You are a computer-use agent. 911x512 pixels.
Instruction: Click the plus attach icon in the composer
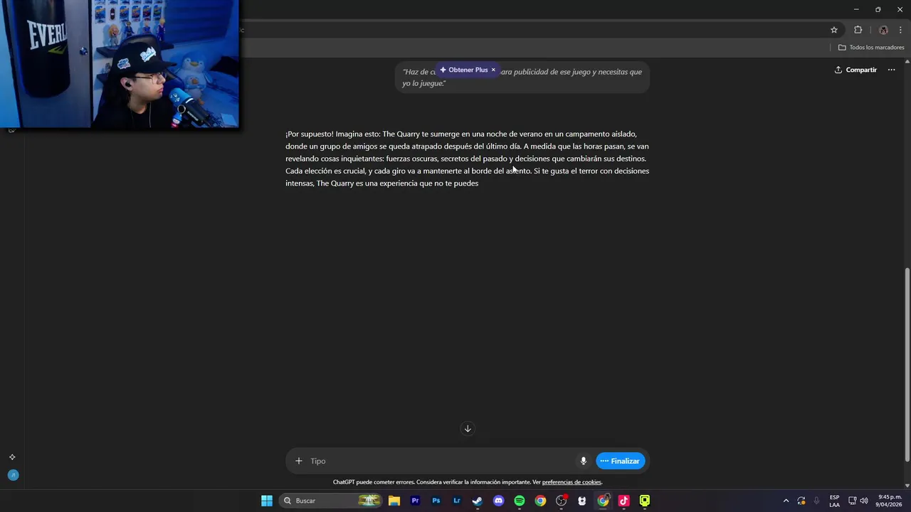[x=299, y=461]
